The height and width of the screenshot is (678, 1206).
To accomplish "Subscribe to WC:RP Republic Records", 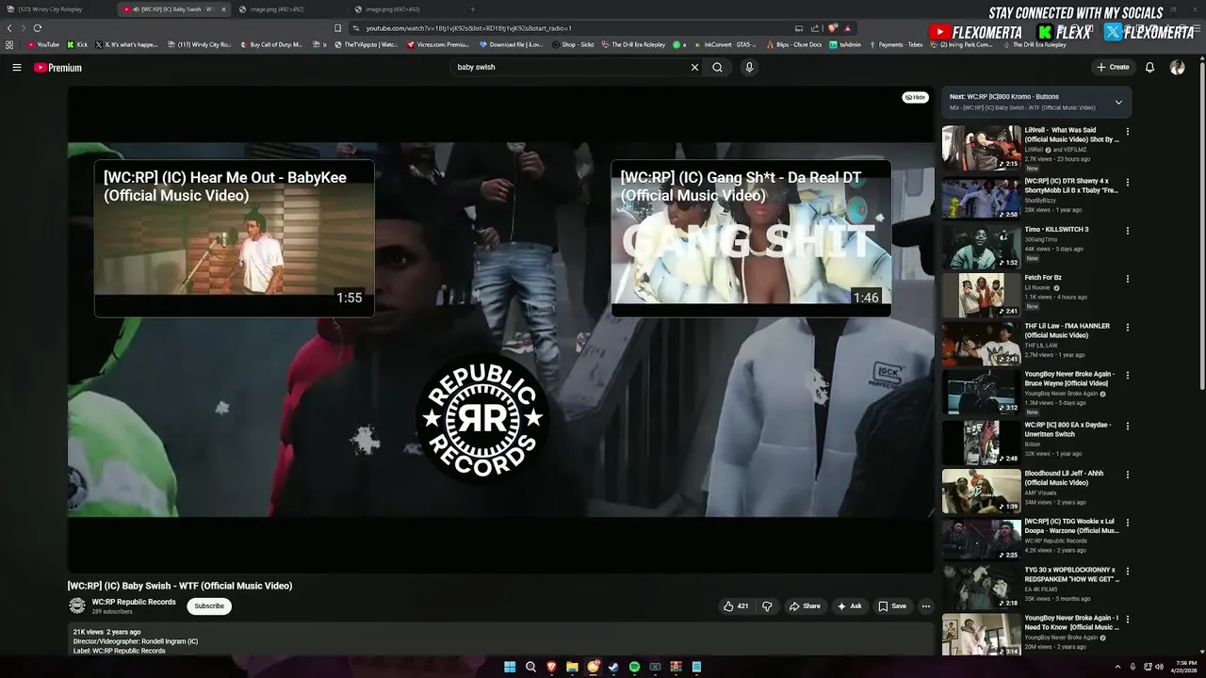I will tap(209, 606).
